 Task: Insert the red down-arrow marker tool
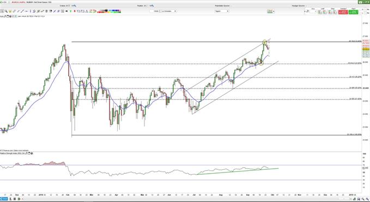[75, 11]
